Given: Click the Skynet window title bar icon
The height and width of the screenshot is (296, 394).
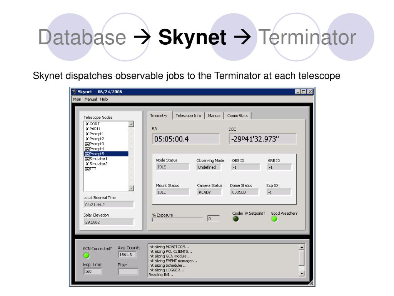Looking at the screenshot, I should [x=74, y=92].
